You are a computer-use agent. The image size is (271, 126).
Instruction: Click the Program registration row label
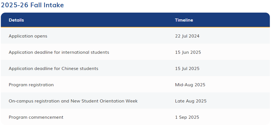[x=31, y=85]
